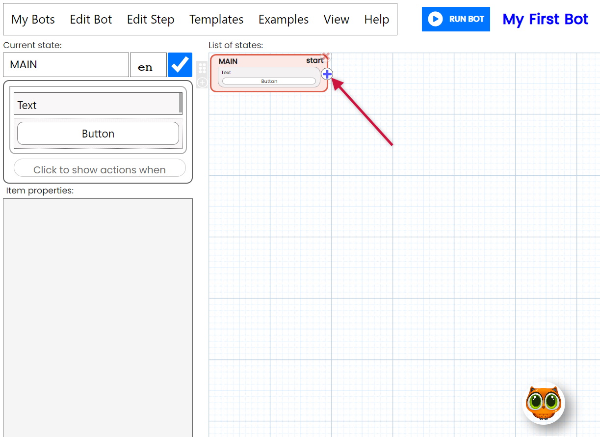600x437 pixels.
Task: Confirm state name with blue checkmark
Action: click(180, 65)
